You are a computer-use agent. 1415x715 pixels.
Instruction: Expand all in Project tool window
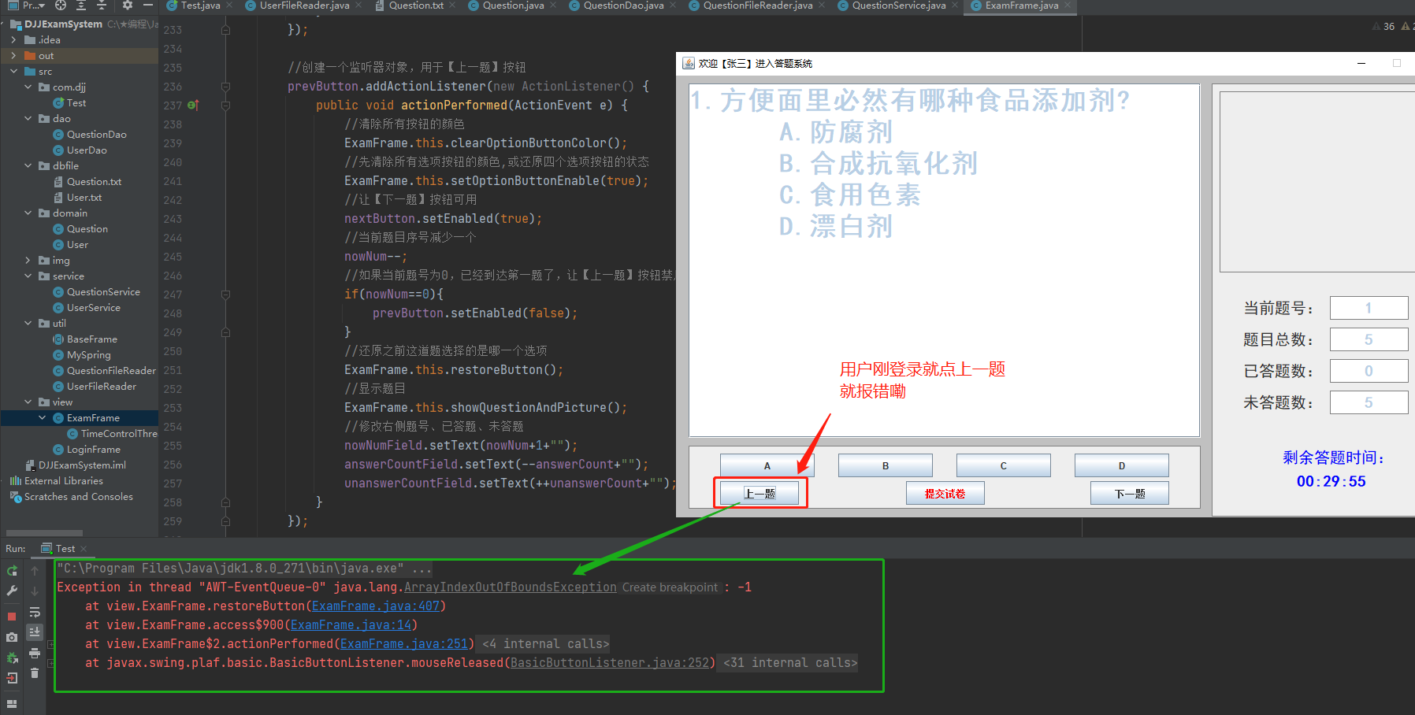[x=81, y=6]
